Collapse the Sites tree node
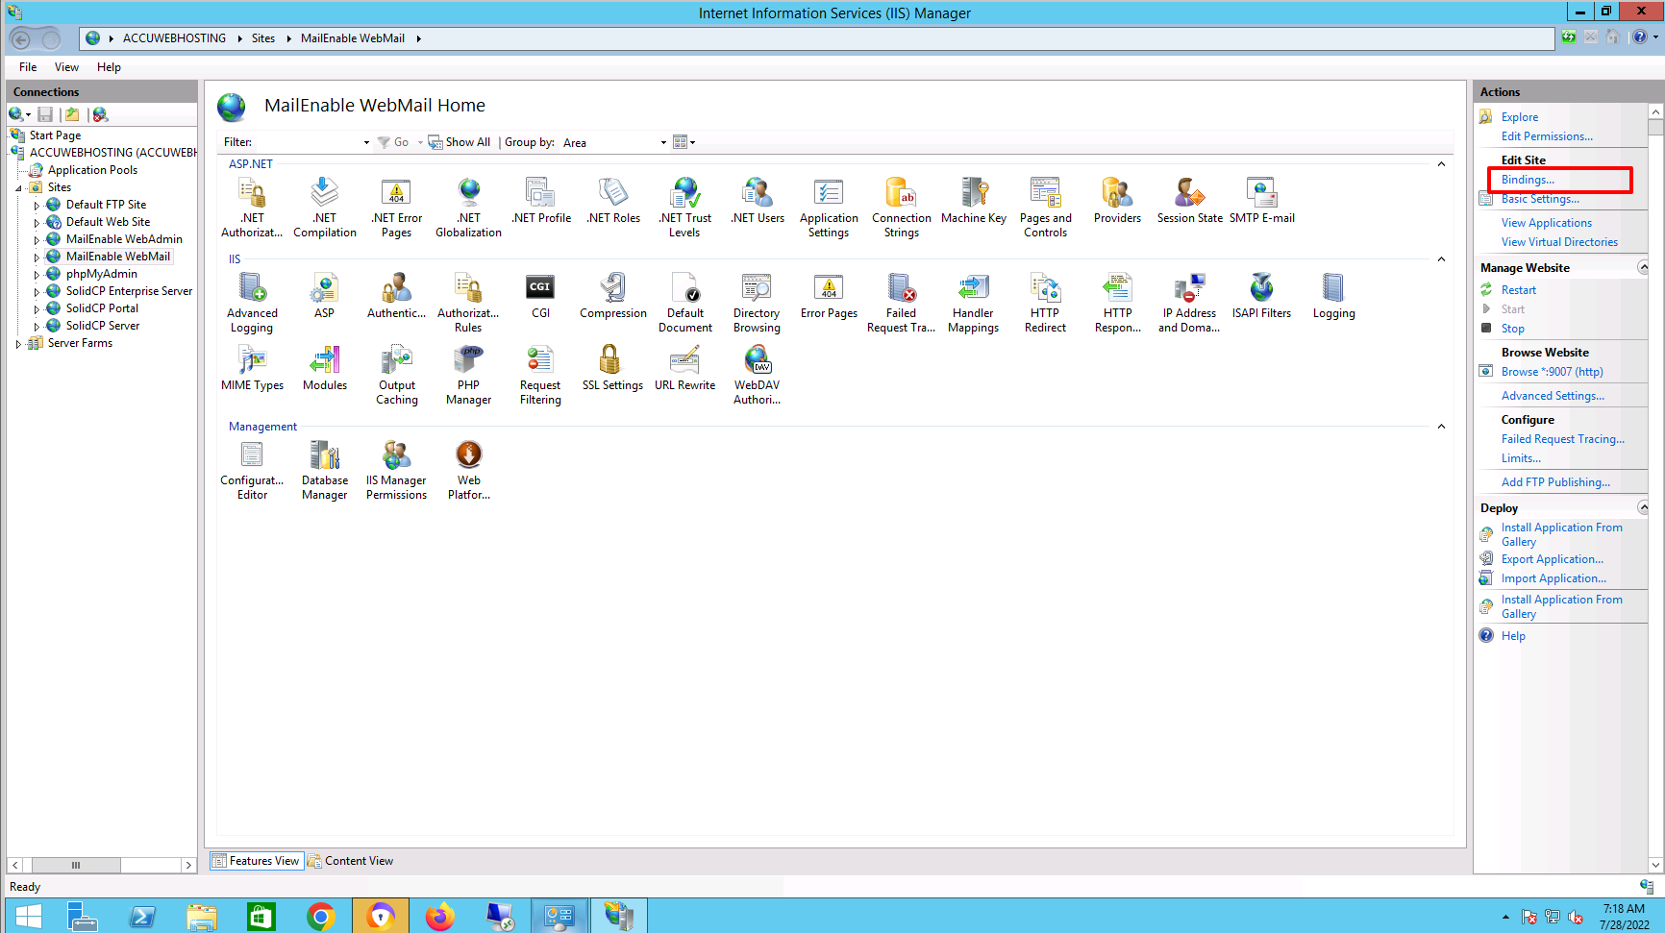The height and width of the screenshot is (933, 1665). [18, 188]
